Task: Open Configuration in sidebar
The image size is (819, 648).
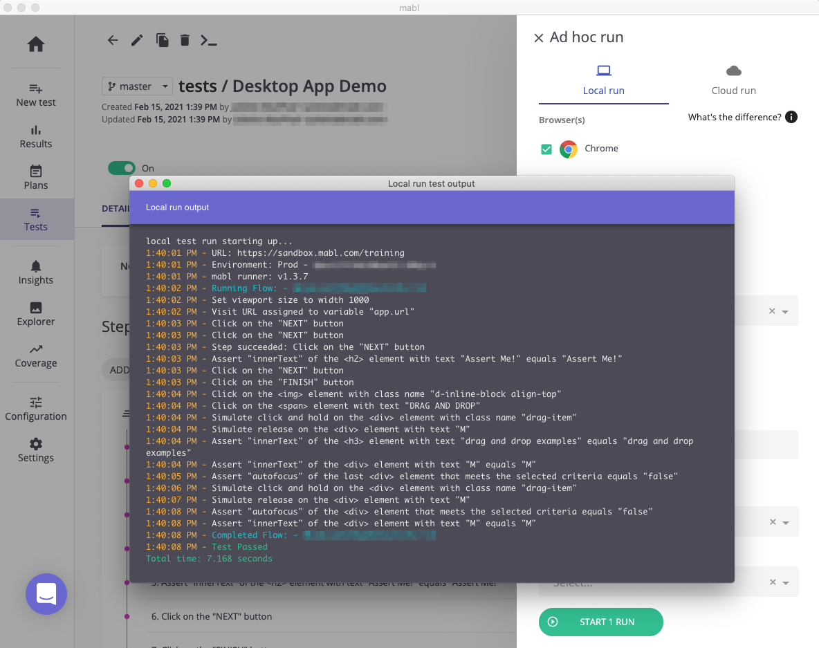Action: tap(35, 409)
